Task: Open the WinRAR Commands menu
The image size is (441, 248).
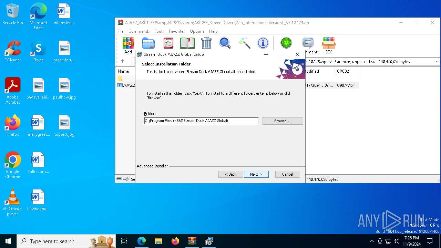Action: tap(139, 31)
